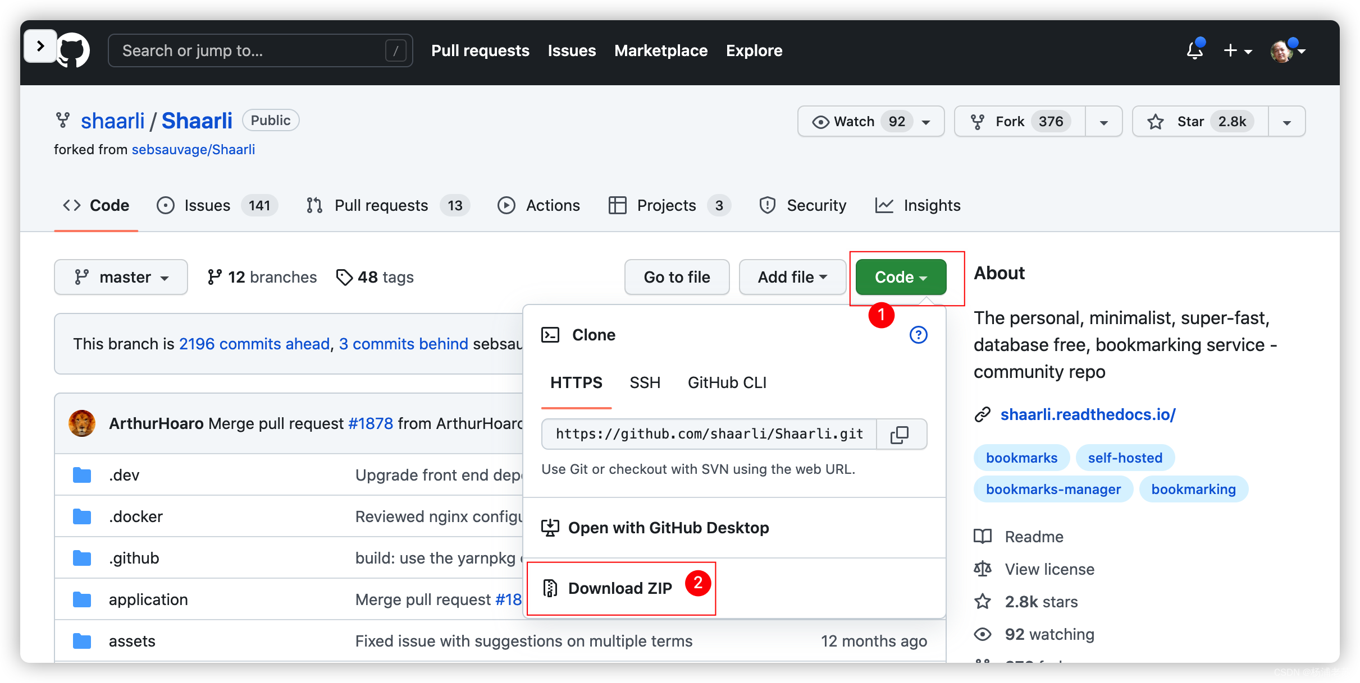
Task: Click the GitHub logo icon
Action: pyautogui.click(x=74, y=50)
